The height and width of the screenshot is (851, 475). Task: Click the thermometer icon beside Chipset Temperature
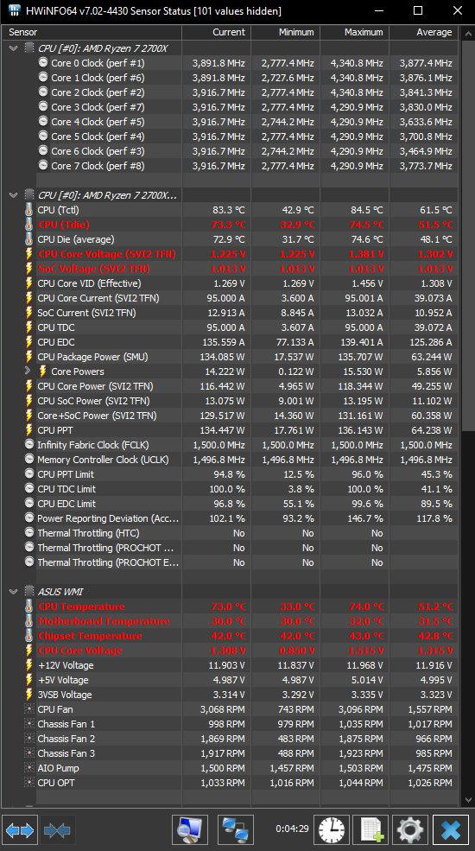click(x=29, y=636)
